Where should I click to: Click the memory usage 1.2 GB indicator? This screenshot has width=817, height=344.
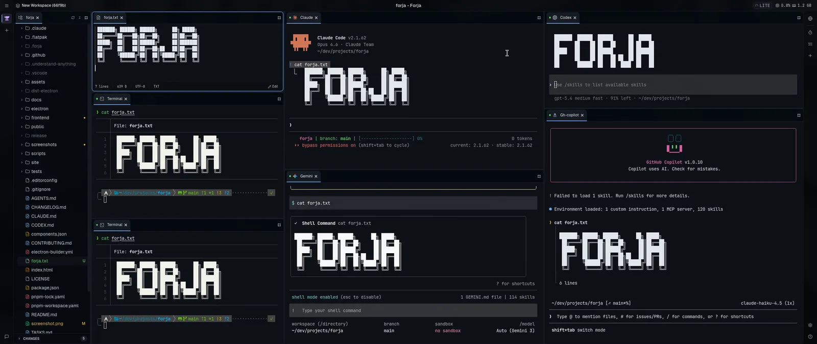coord(802,6)
